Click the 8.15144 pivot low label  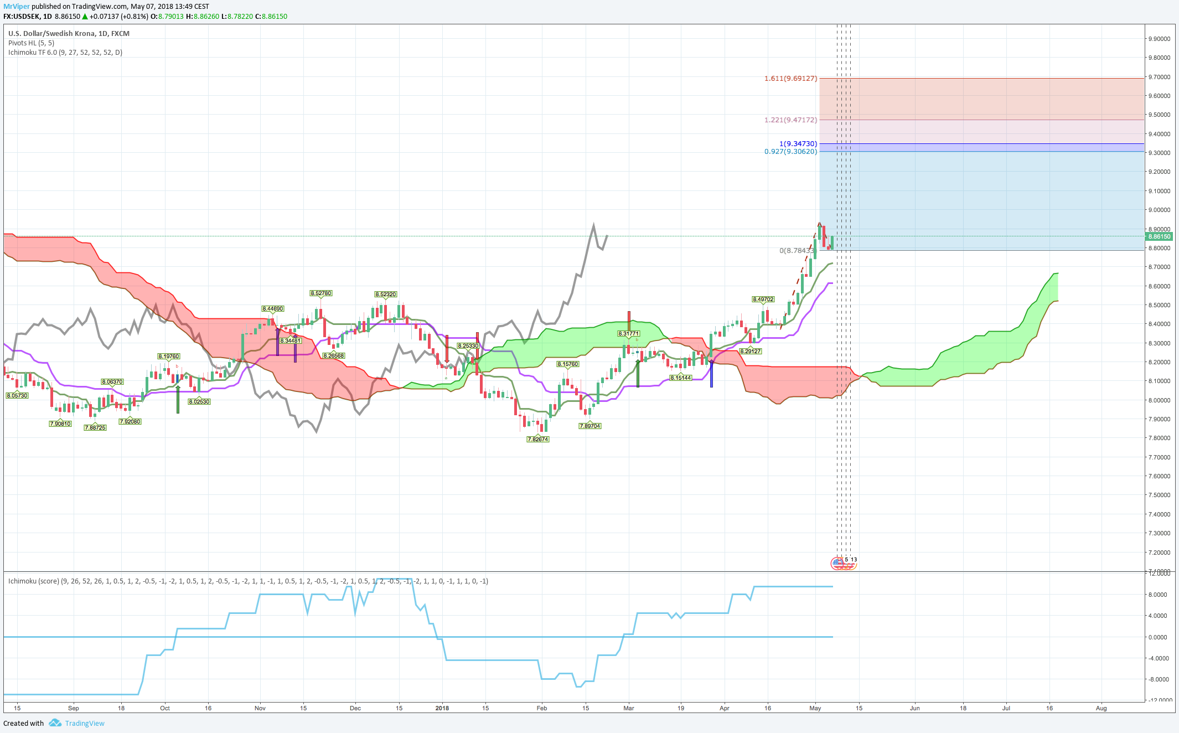[x=681, y=378]
